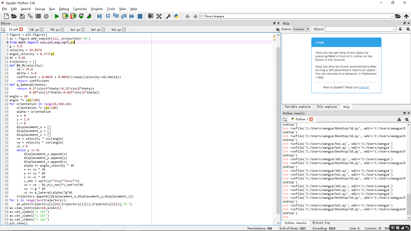Click the Save file floppy disk icon
The width and height of the screenshot is (411, 231).
22,16
